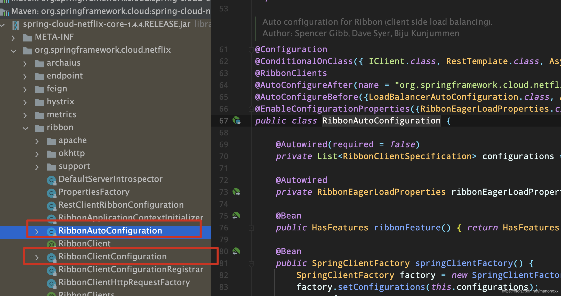The width and height of the screenshot is (561, 296).
Task: Click RibbonEagerLoadProperties type on line 73
Action: [x=381, y=192]
